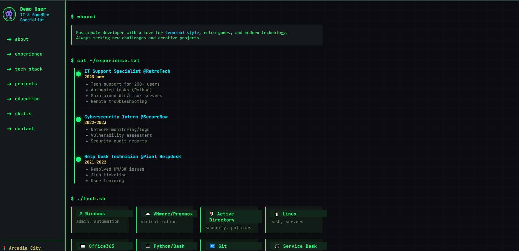Click 'IT & GameDev Specialist' subtitle

[x=34, y=17]
